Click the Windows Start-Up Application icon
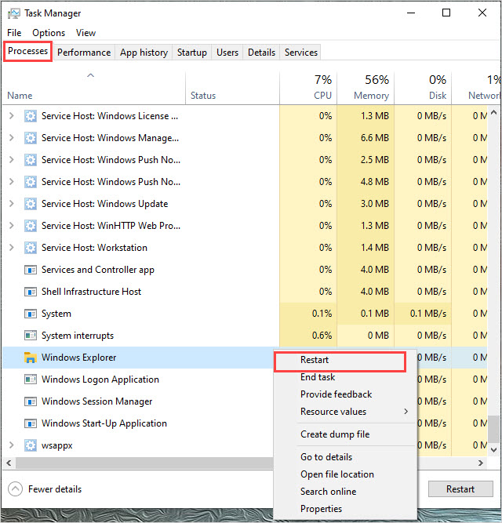This screenshot has height=523, width=502. tap(31, 423)
